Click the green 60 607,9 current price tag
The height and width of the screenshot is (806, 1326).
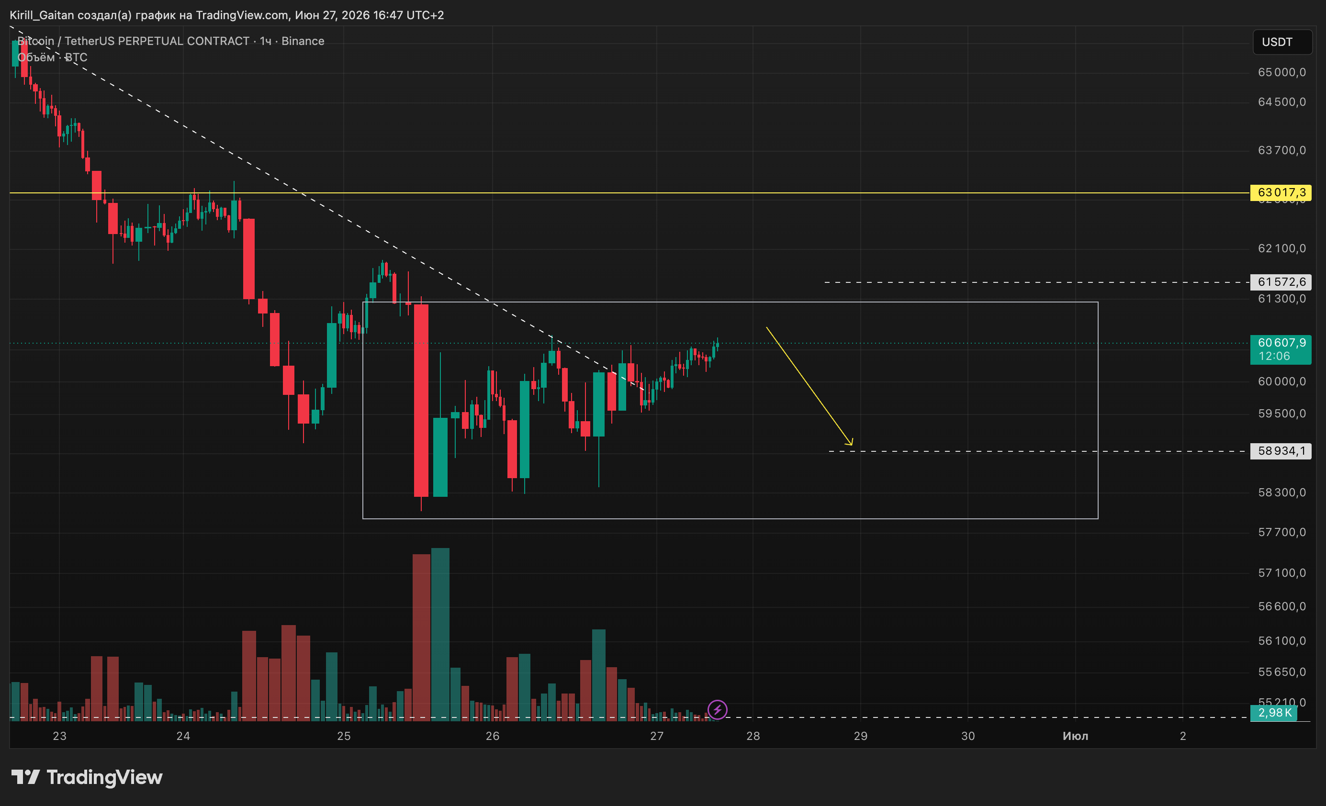point(1281,349)
